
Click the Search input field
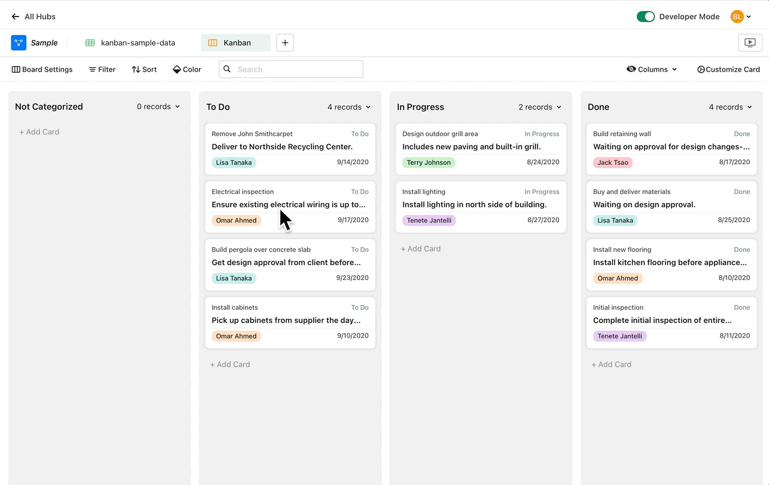297,69
